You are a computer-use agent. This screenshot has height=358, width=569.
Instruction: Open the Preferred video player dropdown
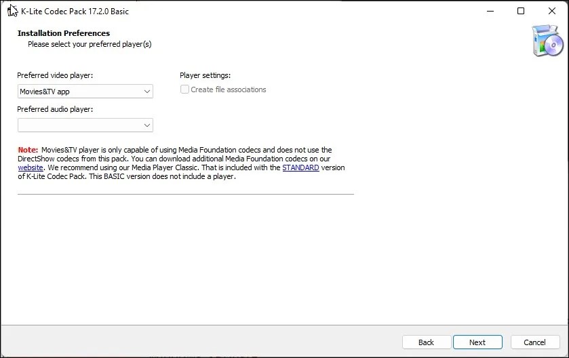[x=85, y=92]
